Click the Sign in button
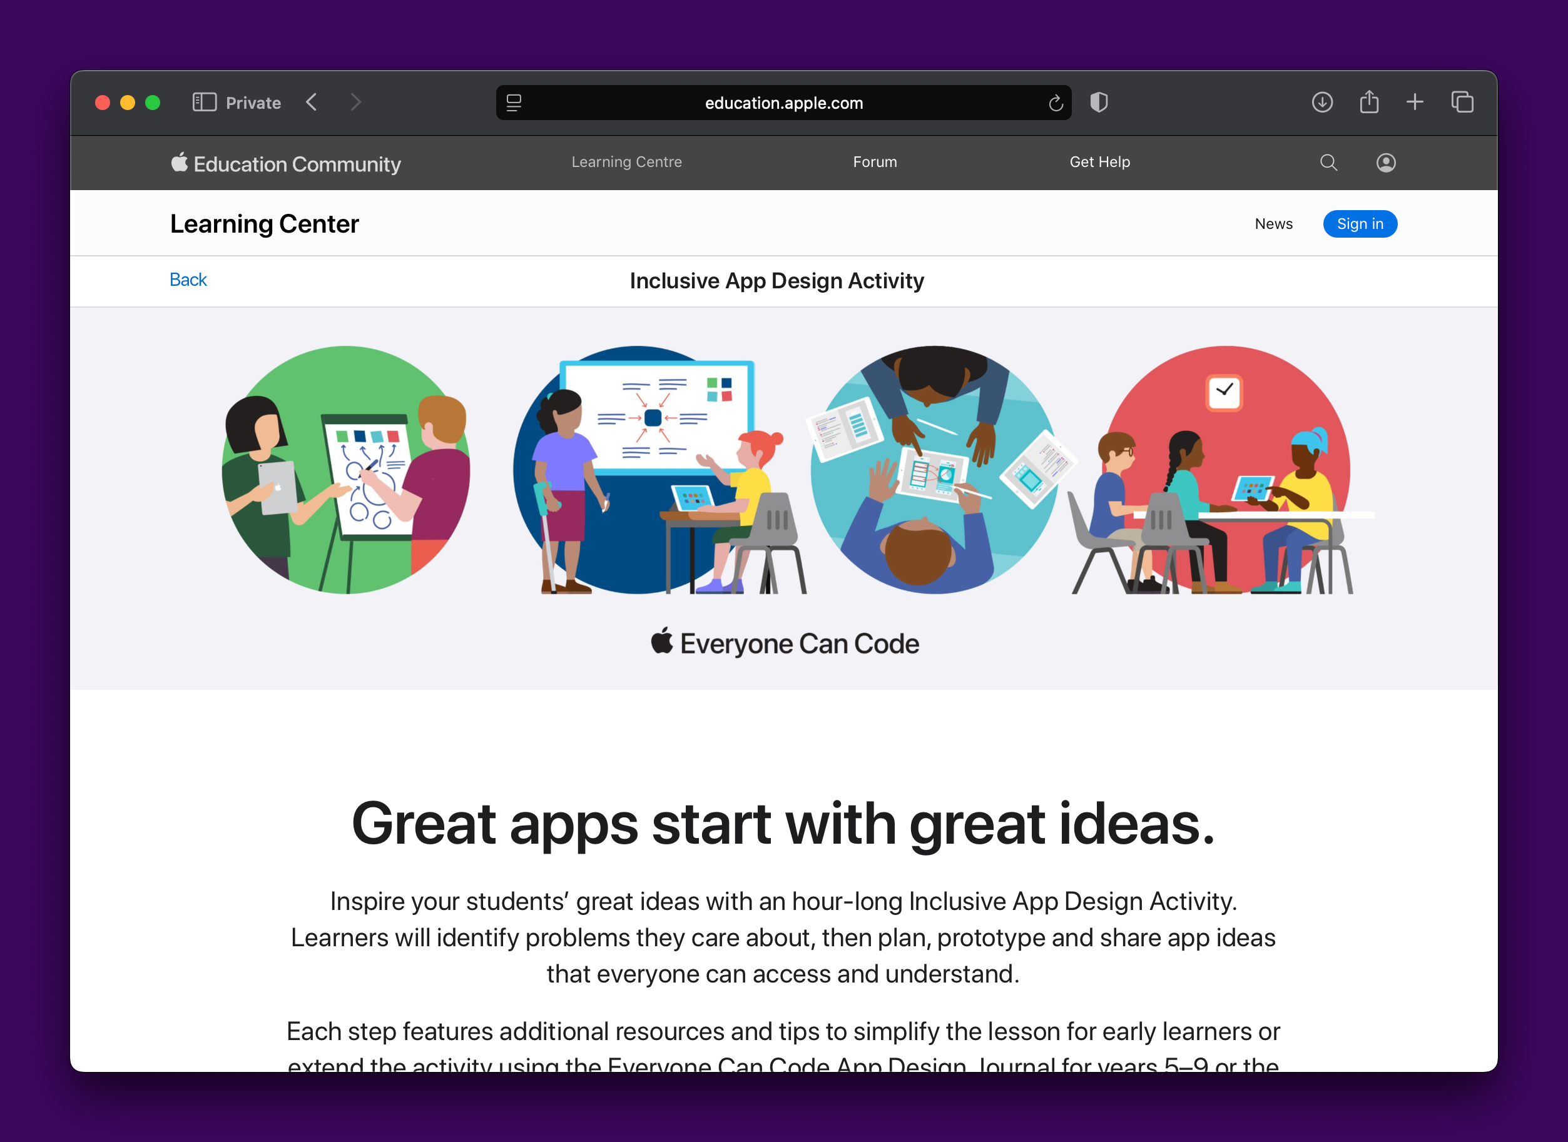Image resolution: width=1568 pixels, height=1142 pixels. click(1360, 223)
